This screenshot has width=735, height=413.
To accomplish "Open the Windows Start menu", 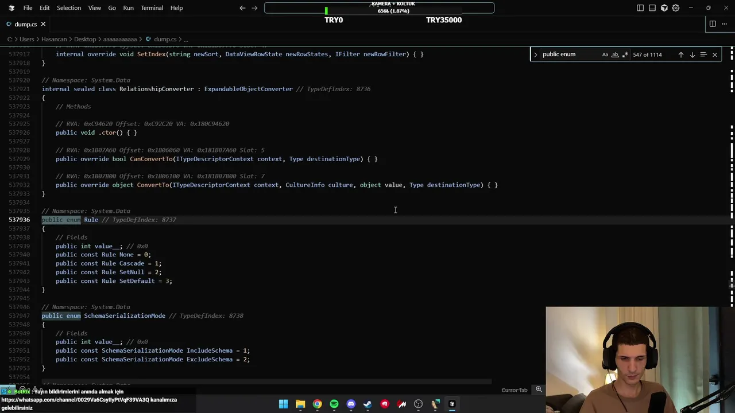I will pos(284,404).
